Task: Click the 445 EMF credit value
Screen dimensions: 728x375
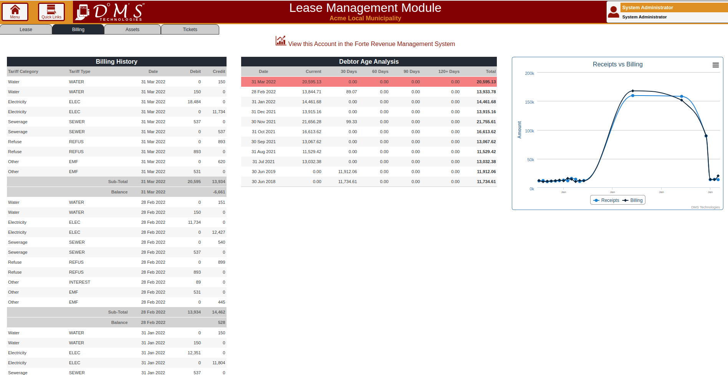Action: point(222,302)
